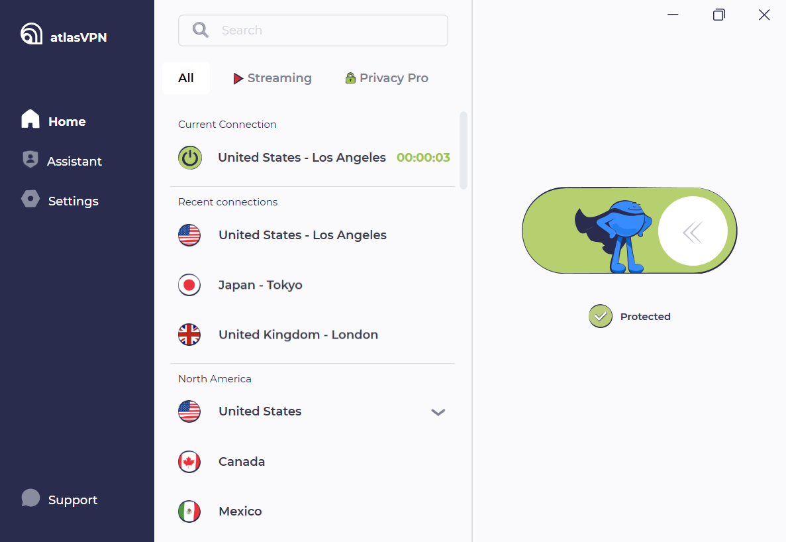Toggle the VPN connection switch off
This screenshot has width=786, height=542.
[x=629, y=231]
